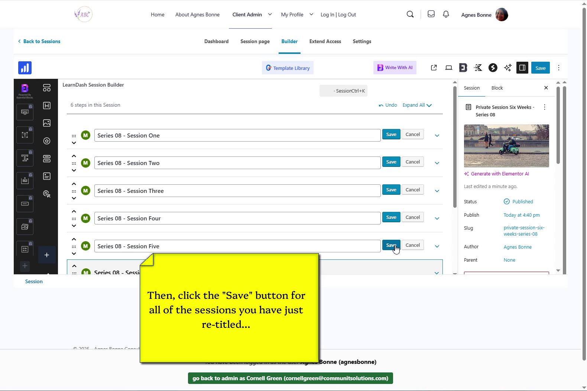Click the three-dot options menu in toolbar
This screenshot has width=587, height=391.
(558, 68)
